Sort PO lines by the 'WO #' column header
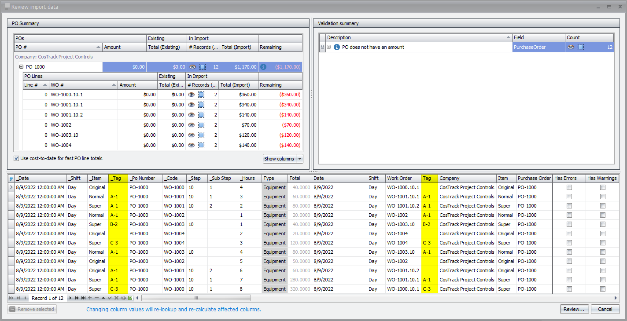 pos(83,85)
